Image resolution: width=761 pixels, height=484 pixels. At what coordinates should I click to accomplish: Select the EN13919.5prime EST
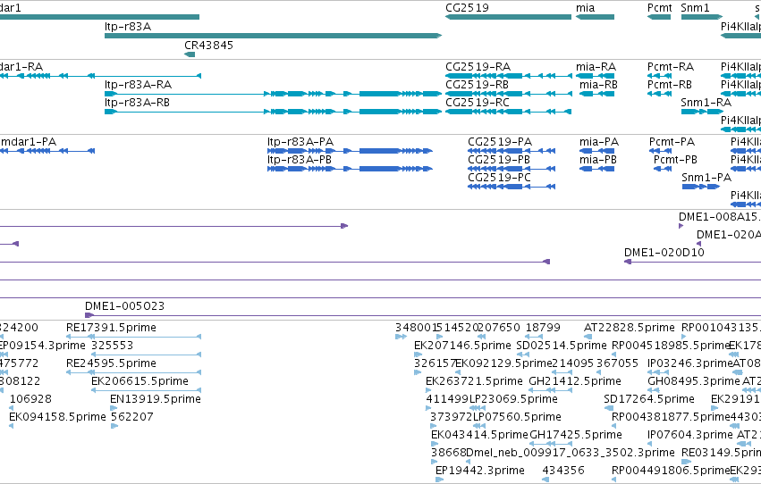tap(114, 408)
